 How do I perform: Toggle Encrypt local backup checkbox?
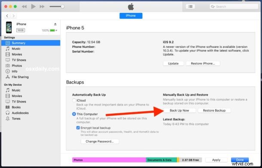tap(78, 128)
